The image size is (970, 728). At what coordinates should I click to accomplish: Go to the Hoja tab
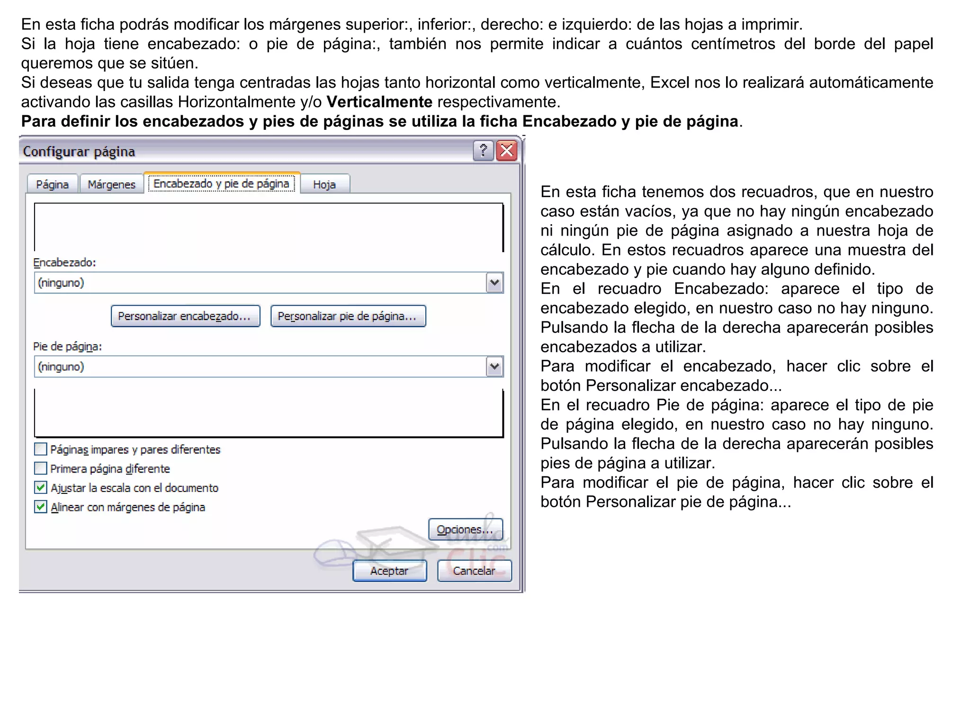(x=324, y=184)
